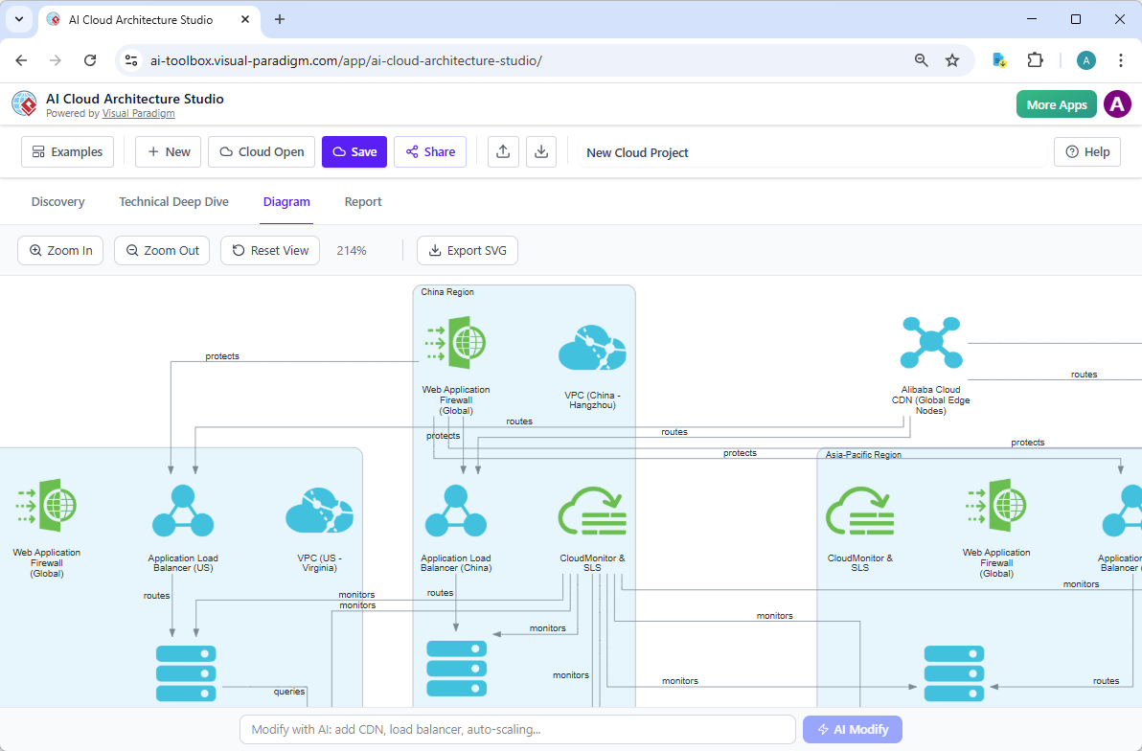
Task: Open the Visual Paradigm link
Action: tap(138, 113)
